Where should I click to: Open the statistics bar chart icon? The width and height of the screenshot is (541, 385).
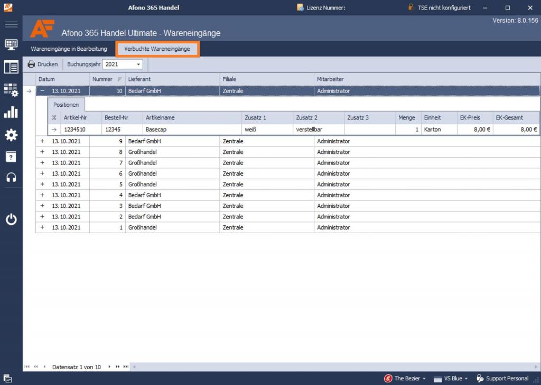[11, 112]
